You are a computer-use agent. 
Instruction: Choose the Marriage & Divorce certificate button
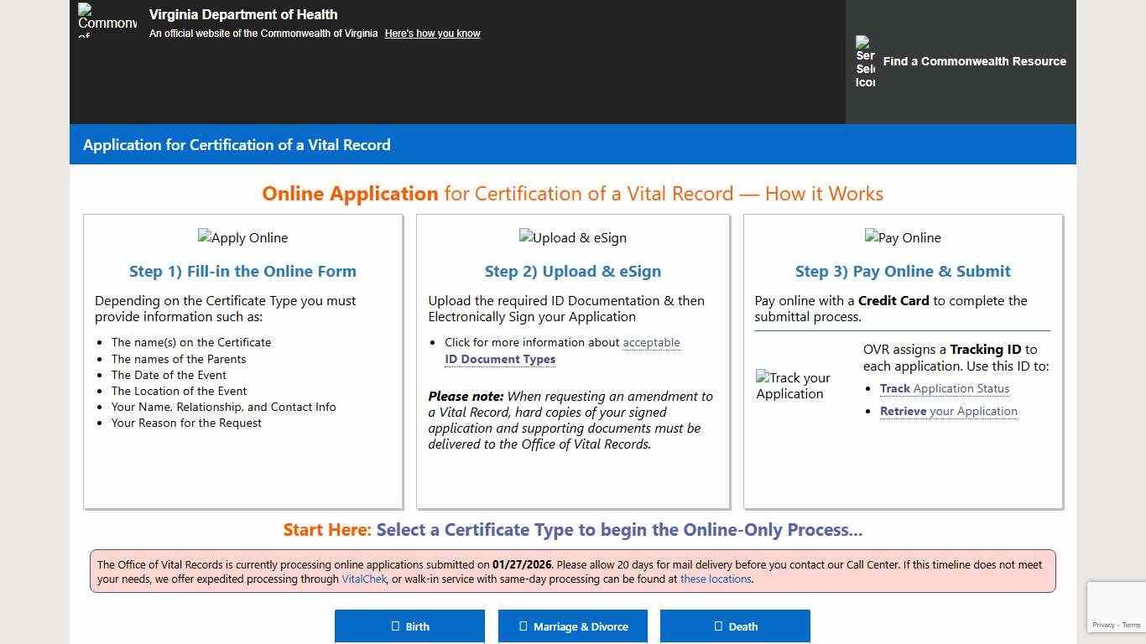point(573,626)
